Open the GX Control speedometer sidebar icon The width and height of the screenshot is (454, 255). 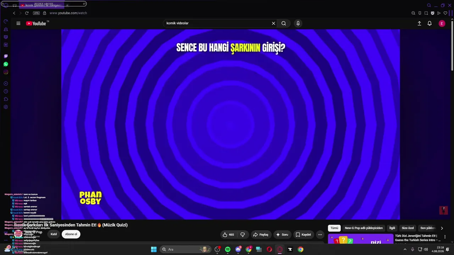click(6, 21)
